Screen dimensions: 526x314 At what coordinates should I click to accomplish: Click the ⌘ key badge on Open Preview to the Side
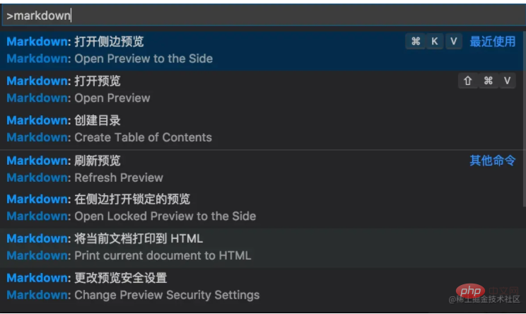(416, 42)
